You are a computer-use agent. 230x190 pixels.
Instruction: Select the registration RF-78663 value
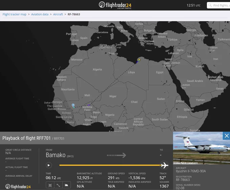tap(183, 180)
